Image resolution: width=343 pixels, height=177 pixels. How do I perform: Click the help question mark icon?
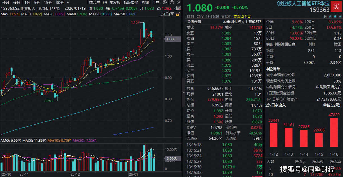click(172, 3)
